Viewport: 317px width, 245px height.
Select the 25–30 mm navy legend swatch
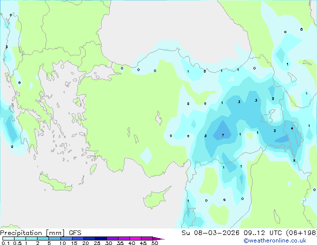(x=100, y=238)
